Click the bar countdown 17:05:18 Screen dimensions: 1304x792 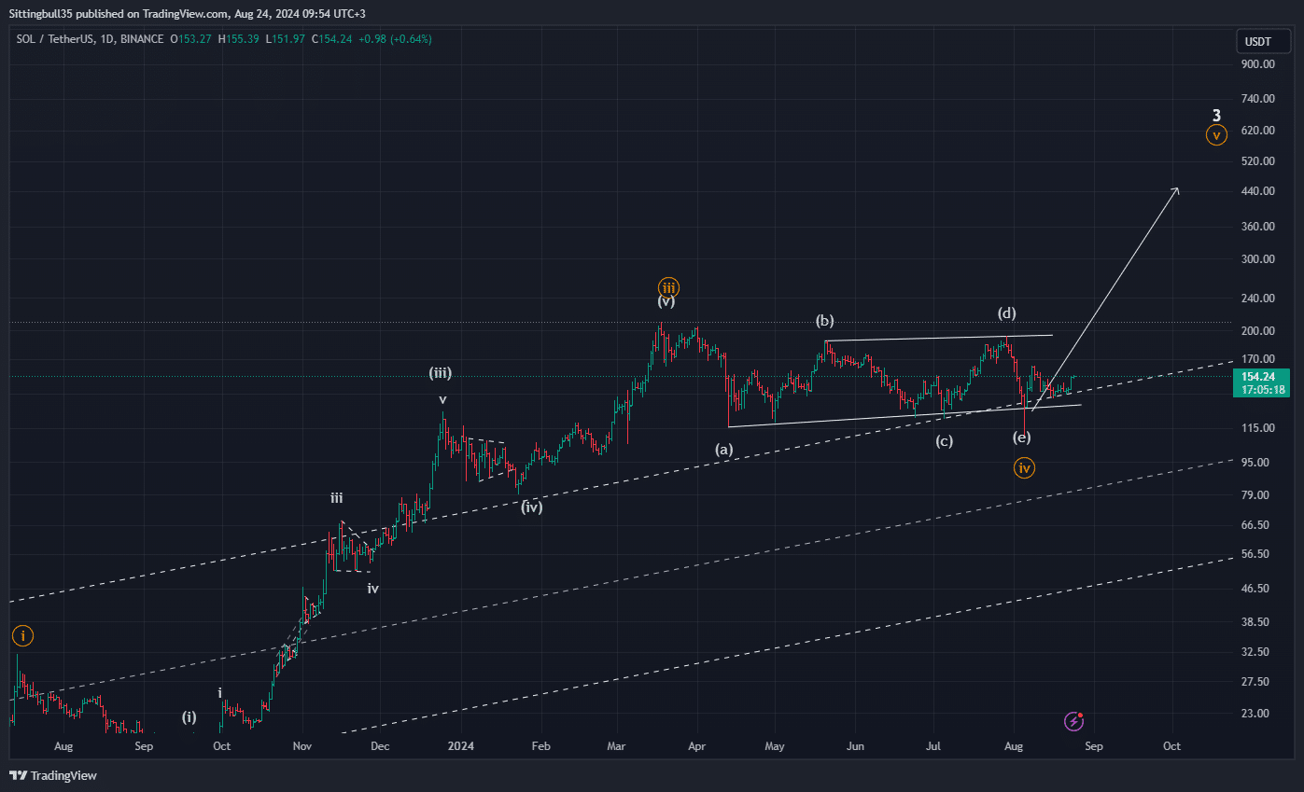click(1261, 390)
